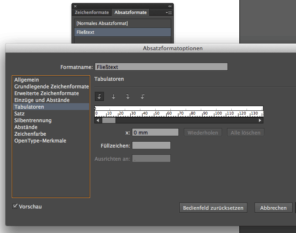
Task: Open the Silbentrennung category
Action: click(x=51, y=121)
